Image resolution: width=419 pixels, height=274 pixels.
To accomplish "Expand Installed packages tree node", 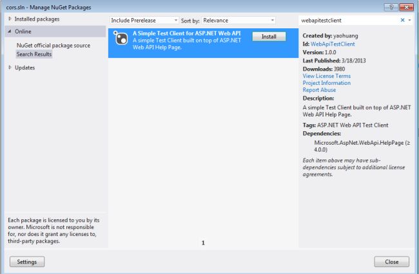I will pos(10,19).
